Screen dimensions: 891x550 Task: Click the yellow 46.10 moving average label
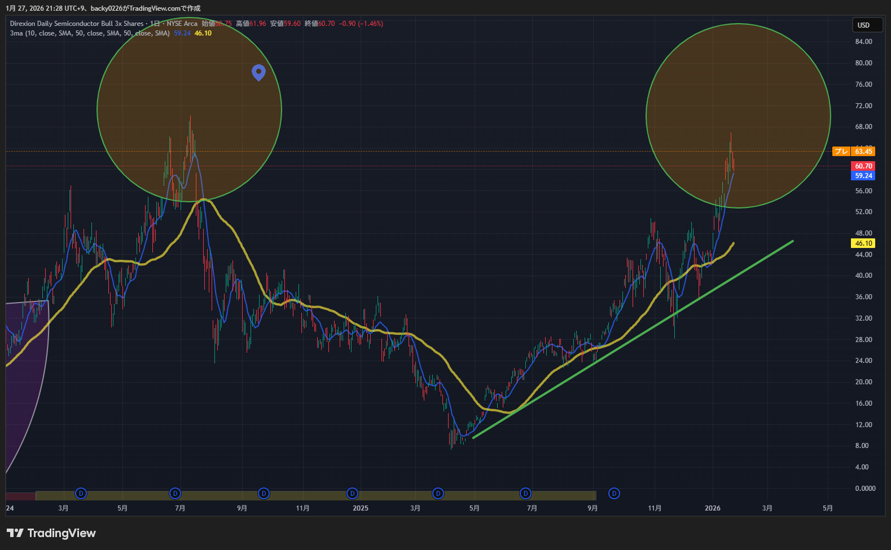point(863,243)
